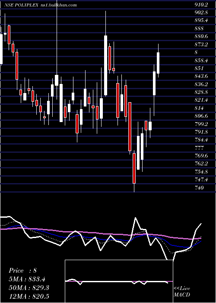Click the ns1.bullkhan.com watermark text
Screen dimensions: 216x303
[x=58, y=5]
